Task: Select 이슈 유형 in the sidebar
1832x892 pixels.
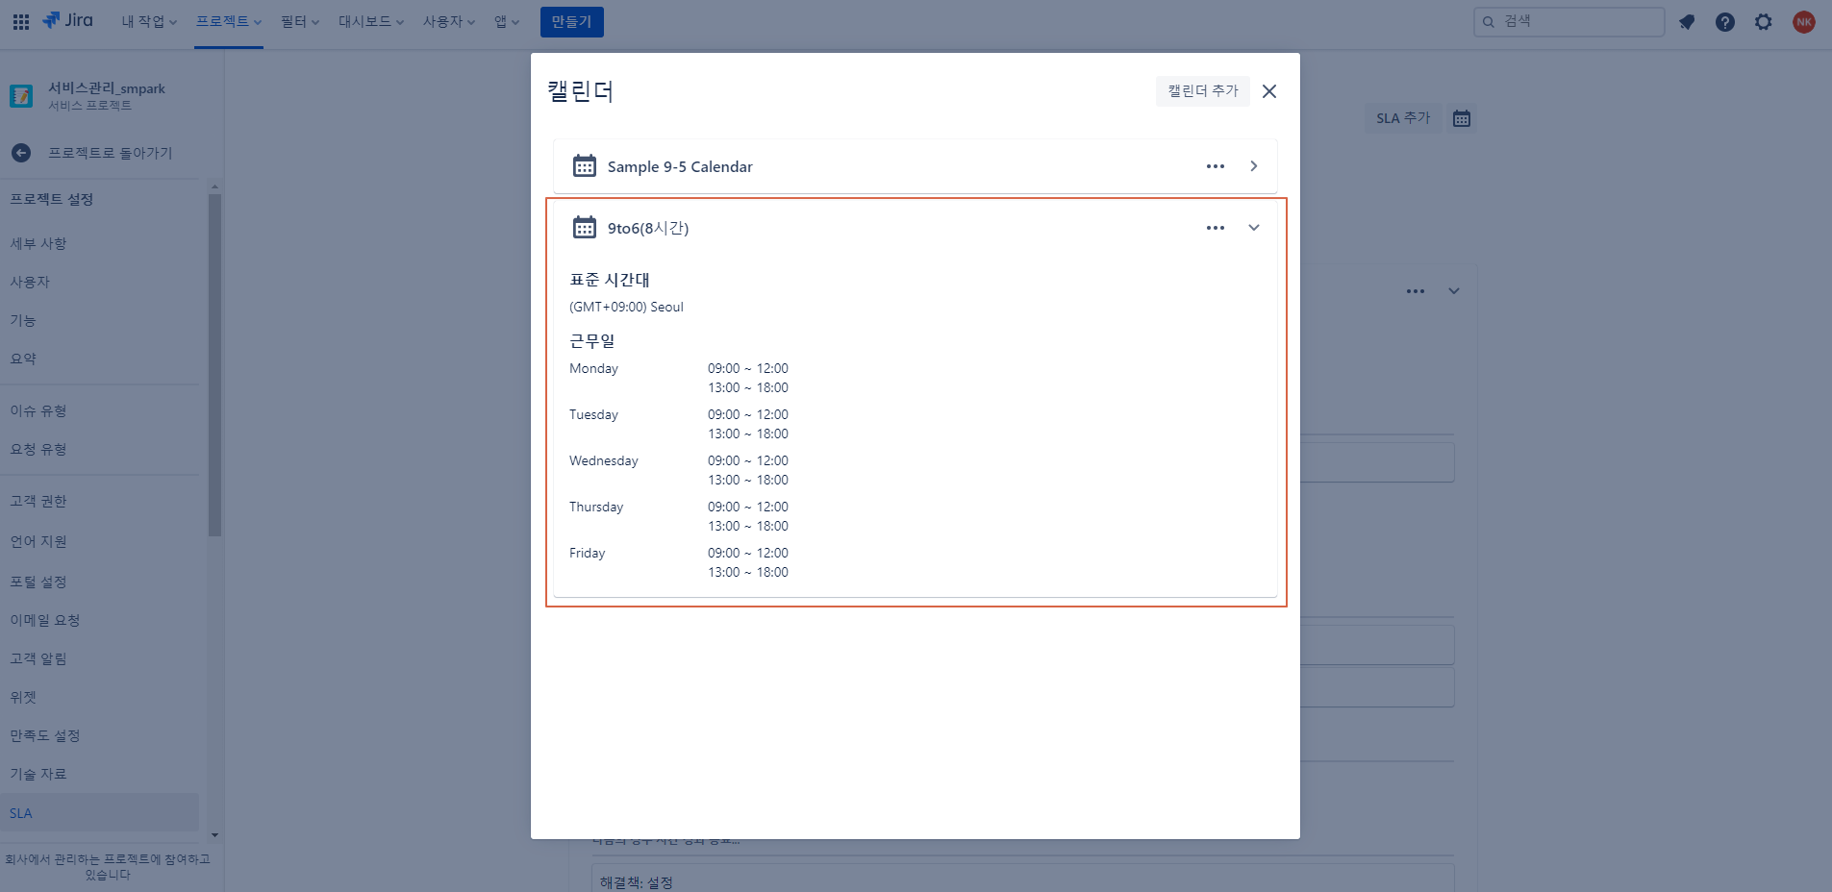Action: pyautogui.click(x=38, y=410)
